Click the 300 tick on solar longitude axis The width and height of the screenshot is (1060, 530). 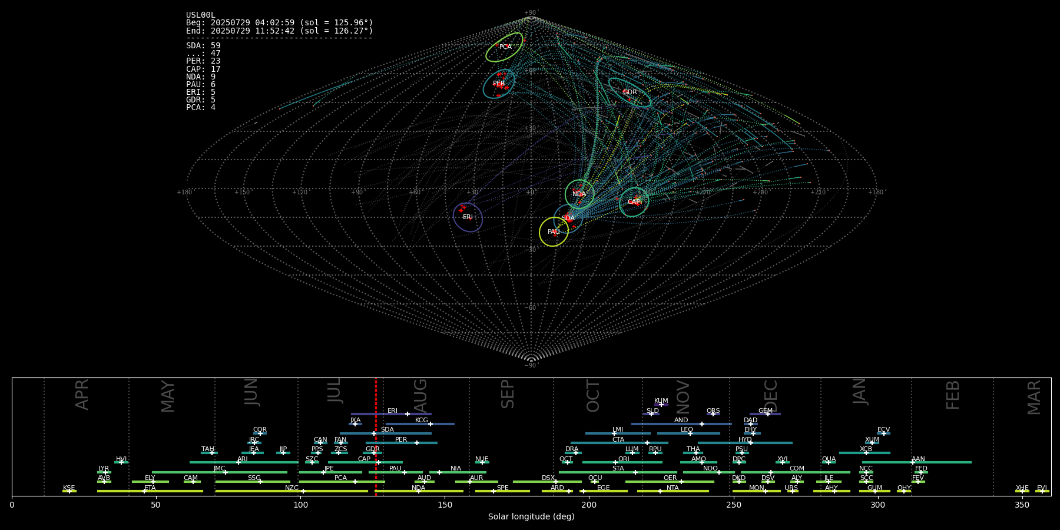tap(877, 505)
